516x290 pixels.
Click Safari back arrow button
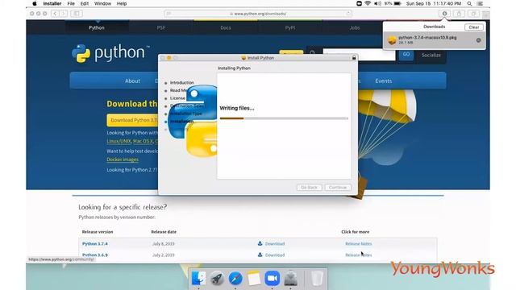coord(55,14)
